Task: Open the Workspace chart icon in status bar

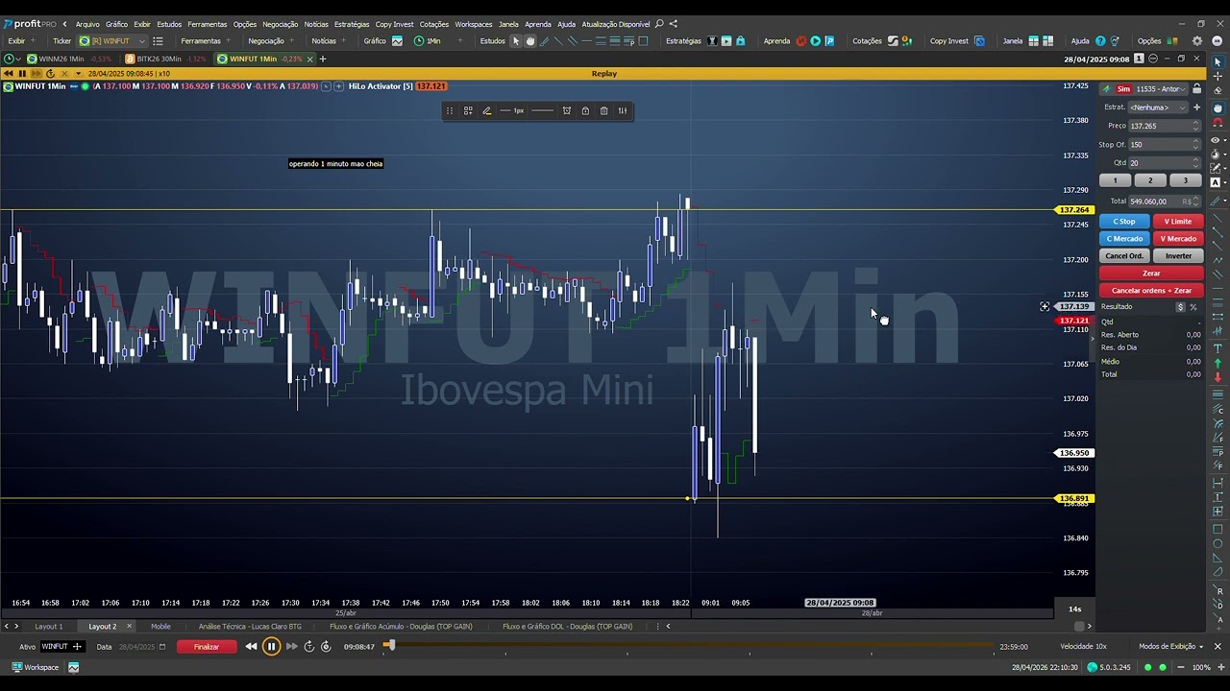Action: coord(73,667)
